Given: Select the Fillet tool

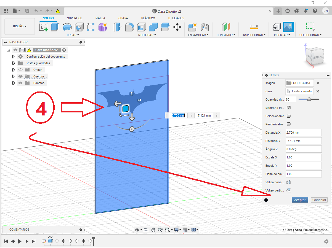Looking at the screenshot, I should pyautogui.click(x=129, y=27).
